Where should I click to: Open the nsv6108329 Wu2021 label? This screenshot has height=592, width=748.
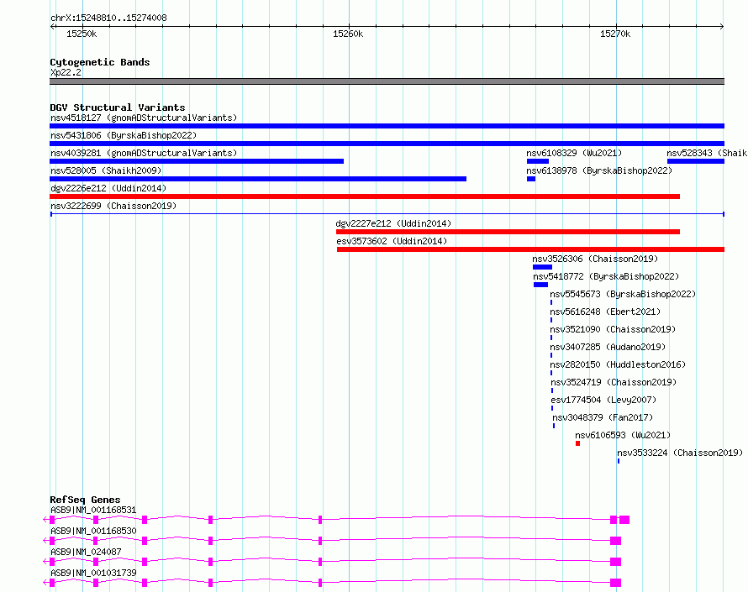574,153
